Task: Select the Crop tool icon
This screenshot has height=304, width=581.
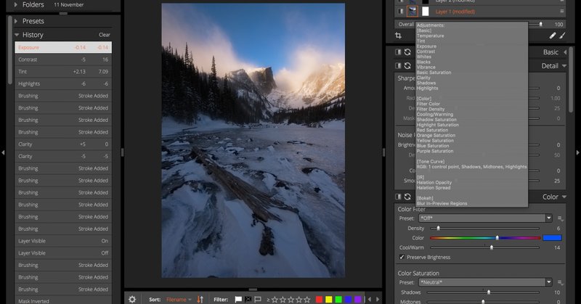Action: coord(398,36)
